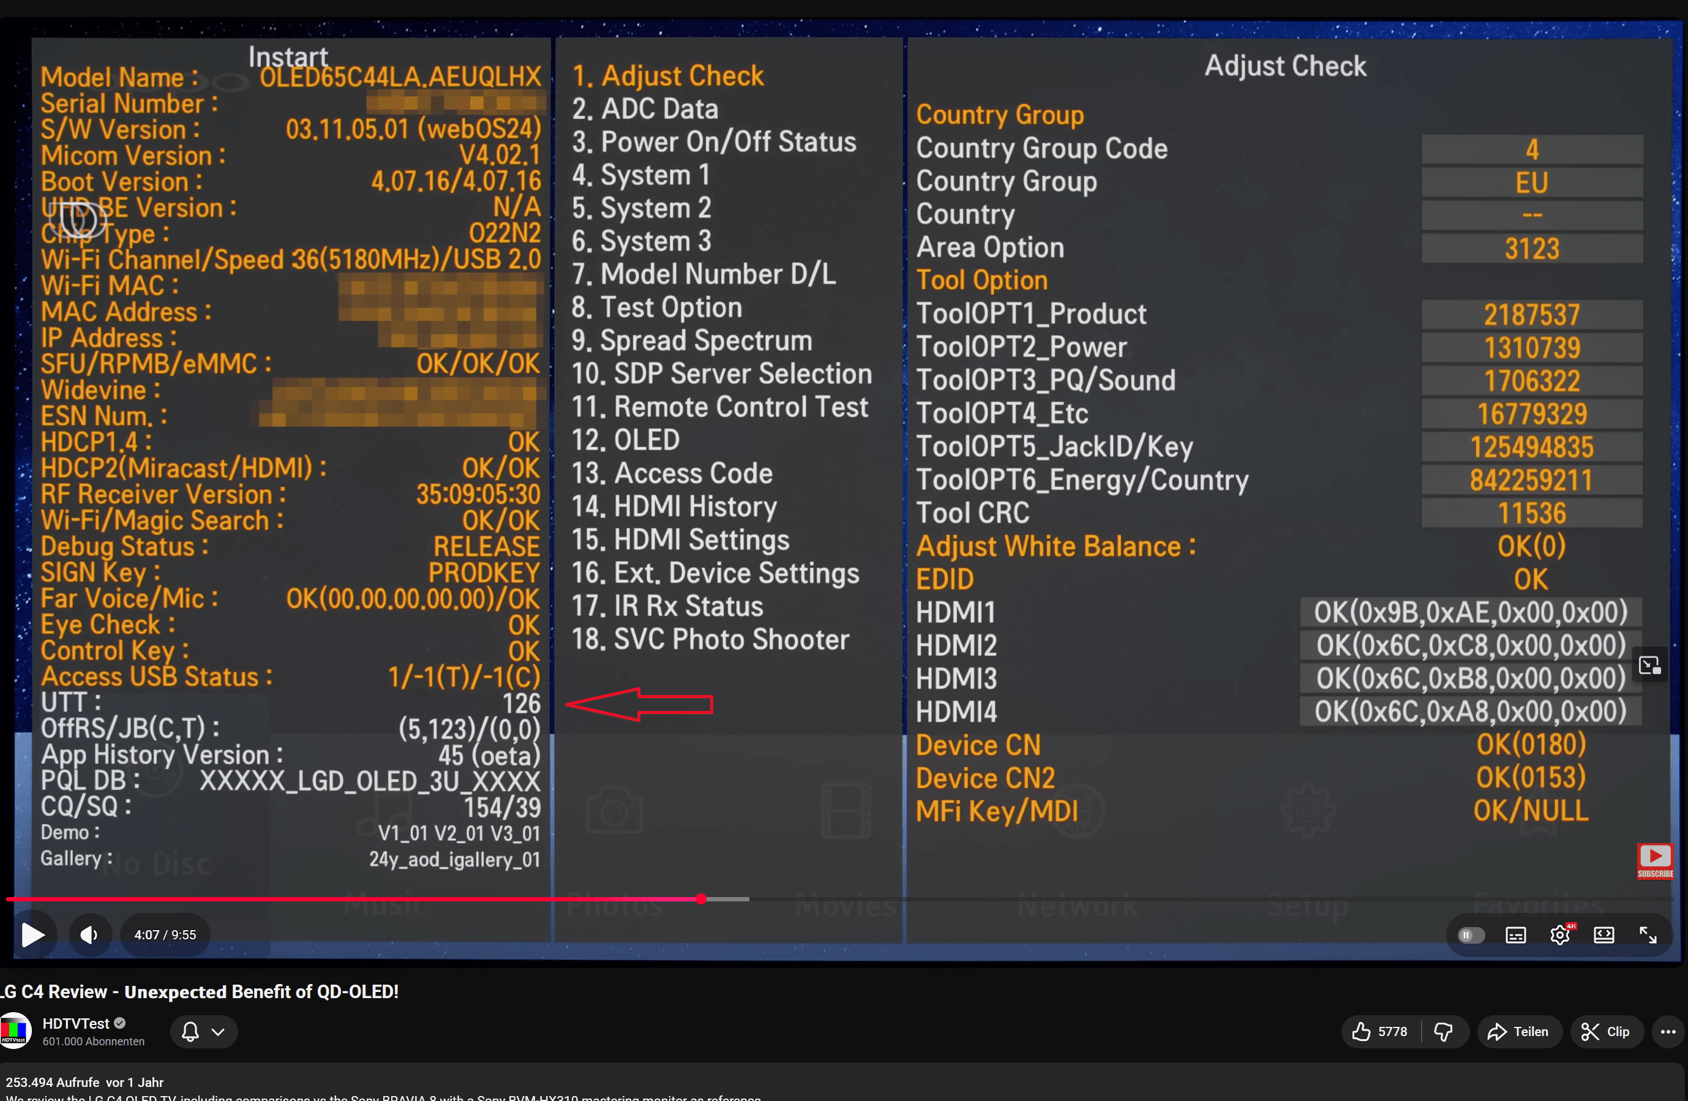Switch to theater mode
This screenshot has width=1688, height=1101.
(1604, 935)
